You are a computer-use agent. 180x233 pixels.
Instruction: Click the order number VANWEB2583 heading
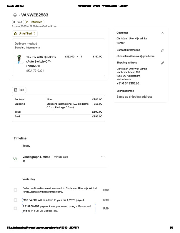coord(35,15)
